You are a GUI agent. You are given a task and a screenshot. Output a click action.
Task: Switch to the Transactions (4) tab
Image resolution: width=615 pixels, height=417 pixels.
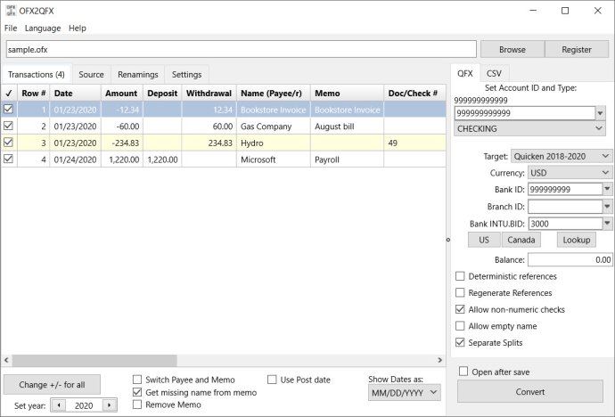(36, 75)
